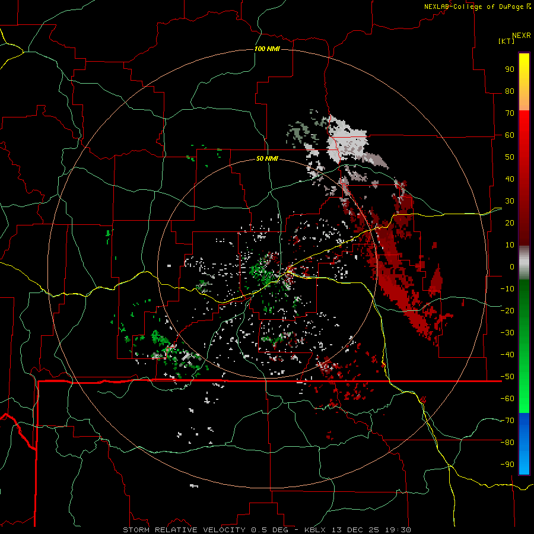Click the 90 value on velocity scale
The height and width of the screenshot is (534, 534).
coord(510,69)
